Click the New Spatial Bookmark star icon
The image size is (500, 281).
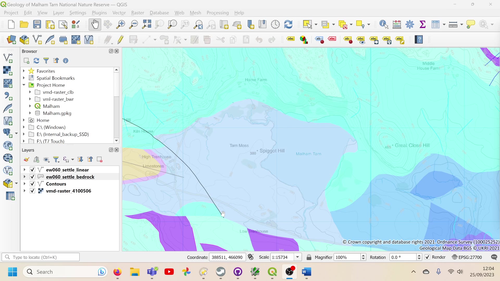pos(250,24)
